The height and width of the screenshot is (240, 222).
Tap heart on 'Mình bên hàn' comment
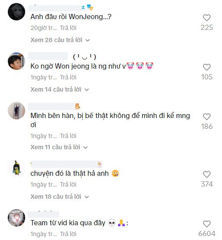click(207, 117)
